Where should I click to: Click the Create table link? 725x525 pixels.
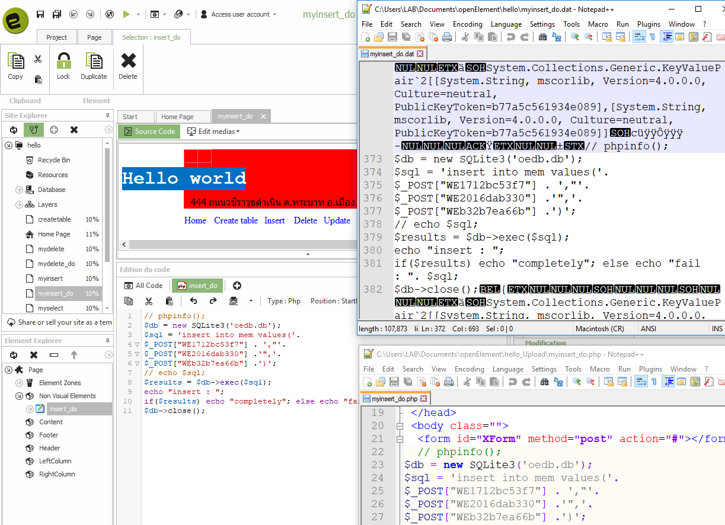[236, 220]
